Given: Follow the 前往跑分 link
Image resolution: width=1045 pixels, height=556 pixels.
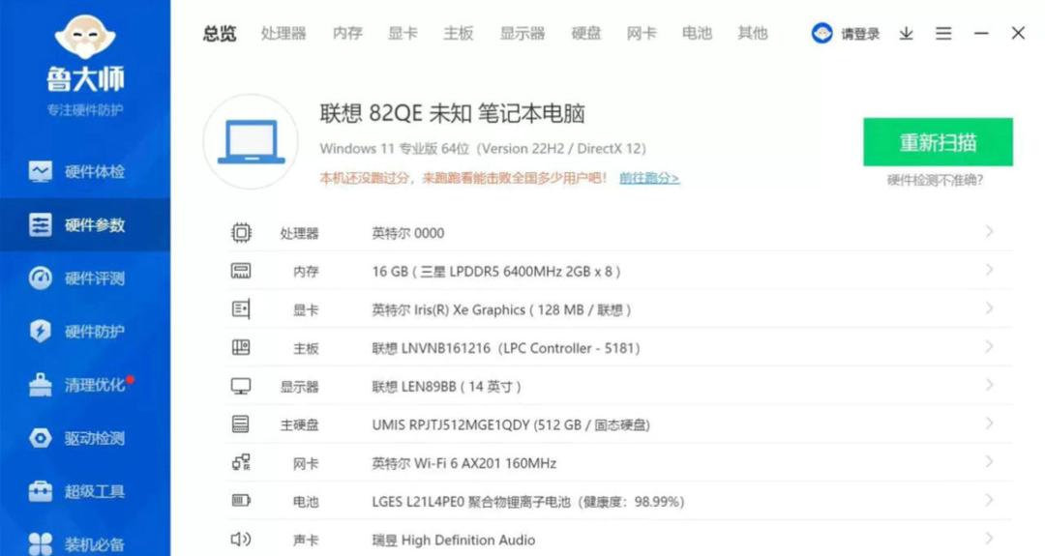Looking at the screenshot, I should (x=650, y=178).
